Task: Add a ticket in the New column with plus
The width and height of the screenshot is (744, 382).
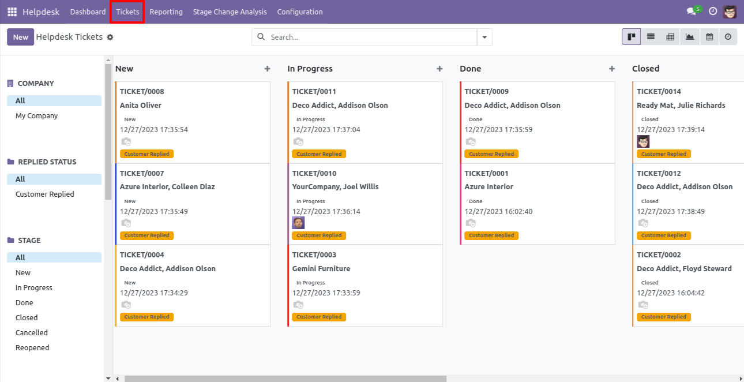Action: [x=267, y=69]
